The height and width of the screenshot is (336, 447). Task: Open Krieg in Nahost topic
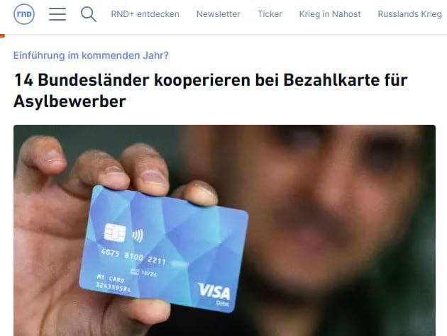tap(330, 14)
